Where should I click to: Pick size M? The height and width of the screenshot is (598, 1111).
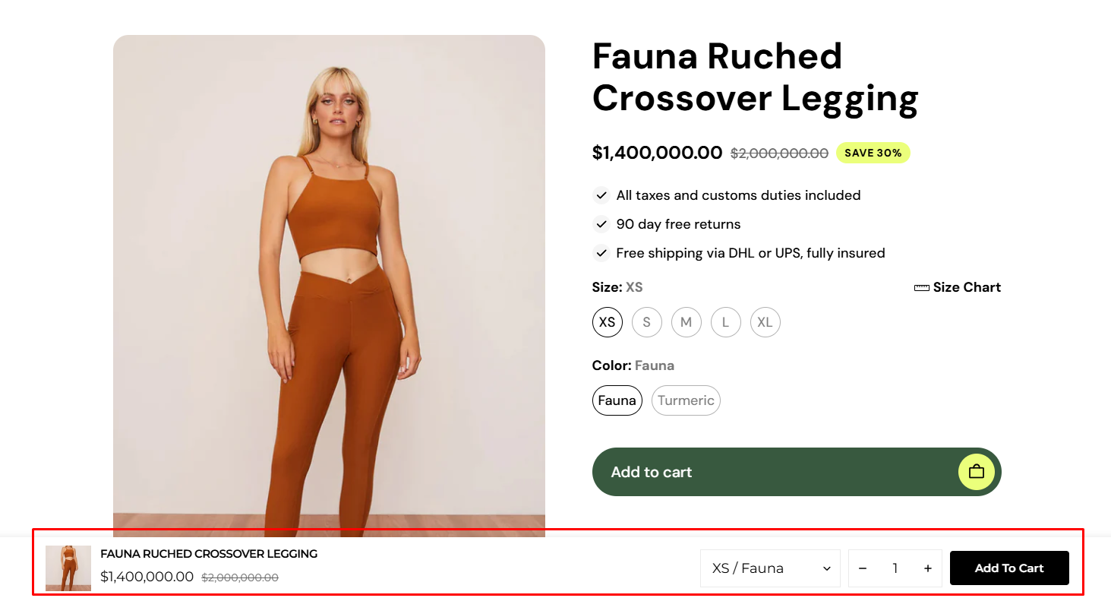coord(686,322)
